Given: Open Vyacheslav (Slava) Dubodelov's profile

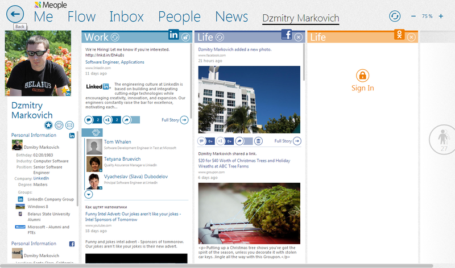Looking at the screenshot, I should click(x=136, y=177).
